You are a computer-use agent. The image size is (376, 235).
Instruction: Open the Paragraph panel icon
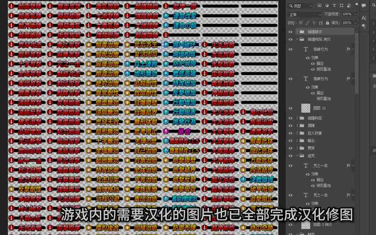coord(364,26)
